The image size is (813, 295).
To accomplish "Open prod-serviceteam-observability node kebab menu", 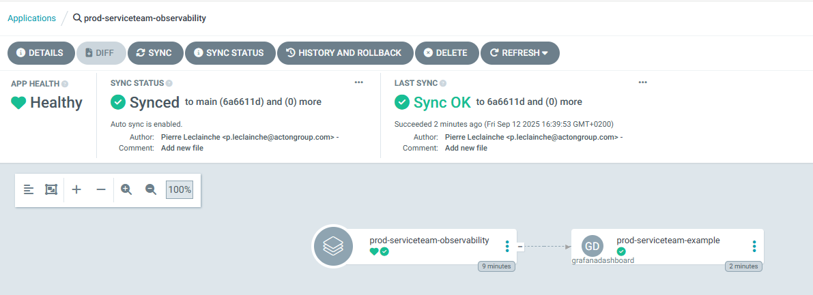I will click(507, 246).
